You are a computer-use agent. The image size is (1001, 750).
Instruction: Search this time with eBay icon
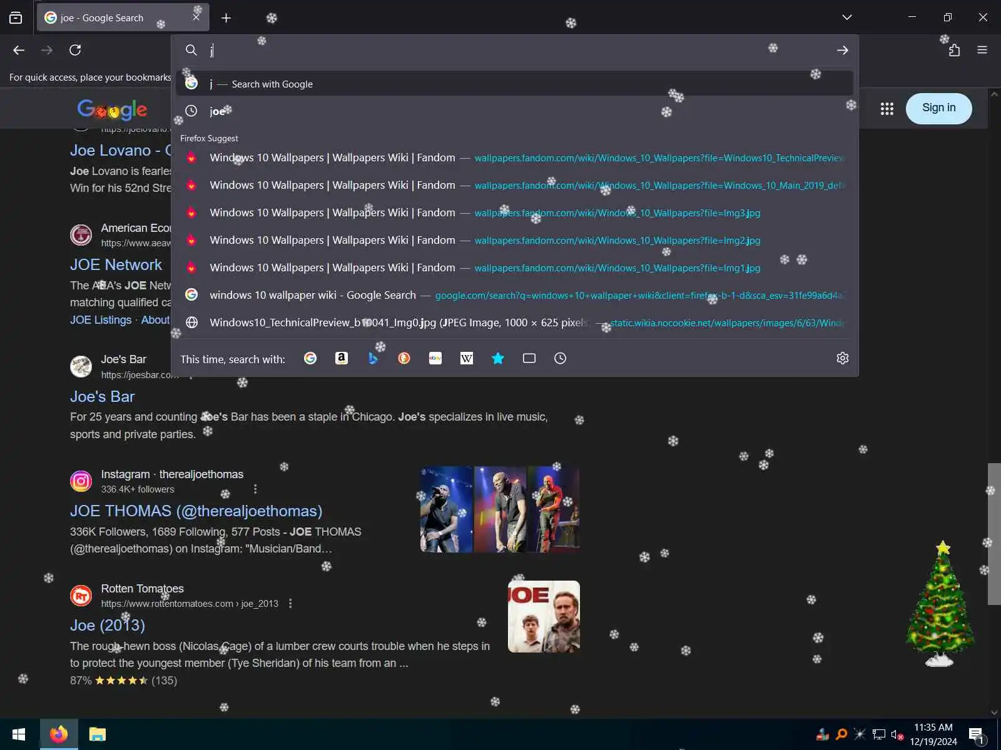click(435, 358)
